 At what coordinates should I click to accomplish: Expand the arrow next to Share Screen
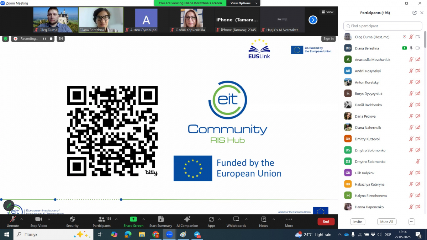tap(144, 219)
